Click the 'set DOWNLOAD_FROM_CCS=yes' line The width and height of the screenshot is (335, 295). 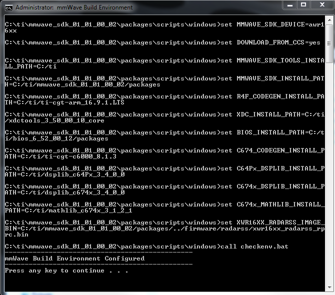270,42
